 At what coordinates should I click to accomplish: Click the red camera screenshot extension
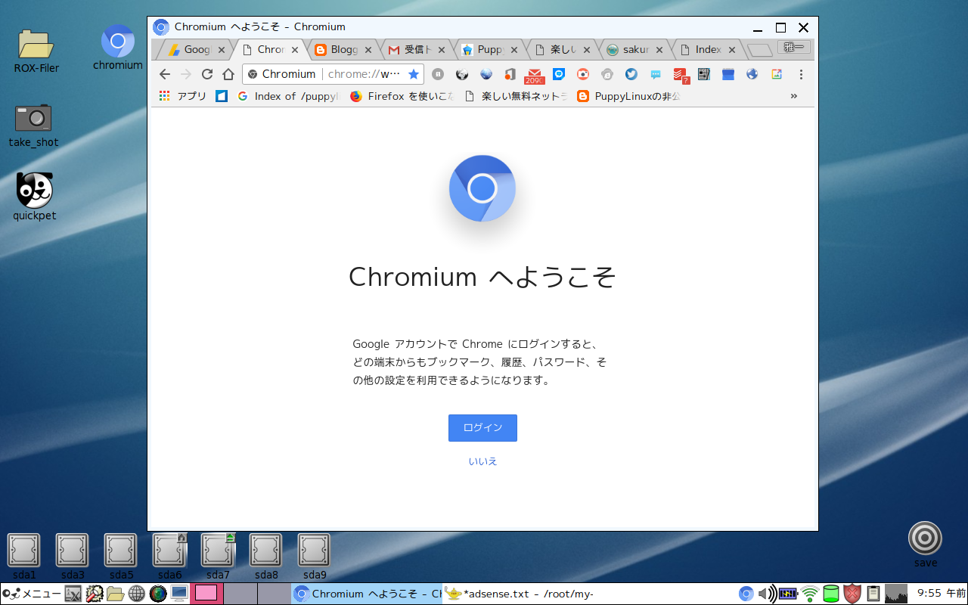click(x=582, y=74)
